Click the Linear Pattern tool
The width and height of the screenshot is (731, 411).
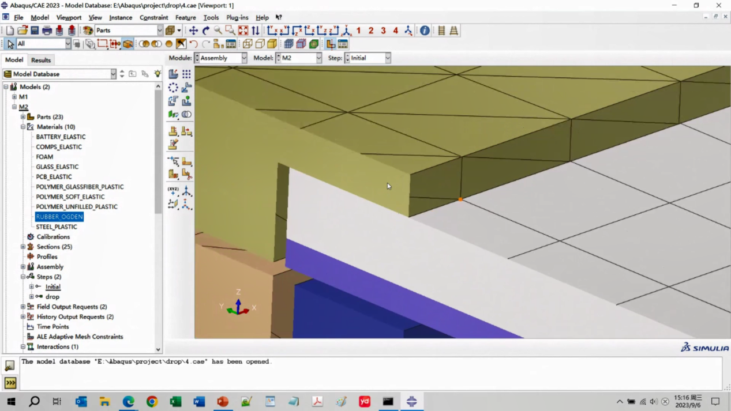[x=186, y=74]
